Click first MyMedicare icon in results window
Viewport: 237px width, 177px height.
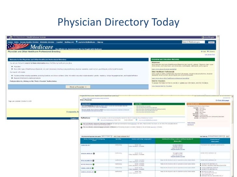[x=98, y=120]
